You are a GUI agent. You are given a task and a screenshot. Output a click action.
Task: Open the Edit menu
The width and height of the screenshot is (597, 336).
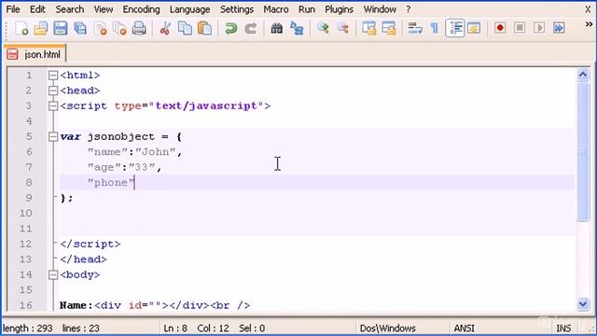[37, 9]
